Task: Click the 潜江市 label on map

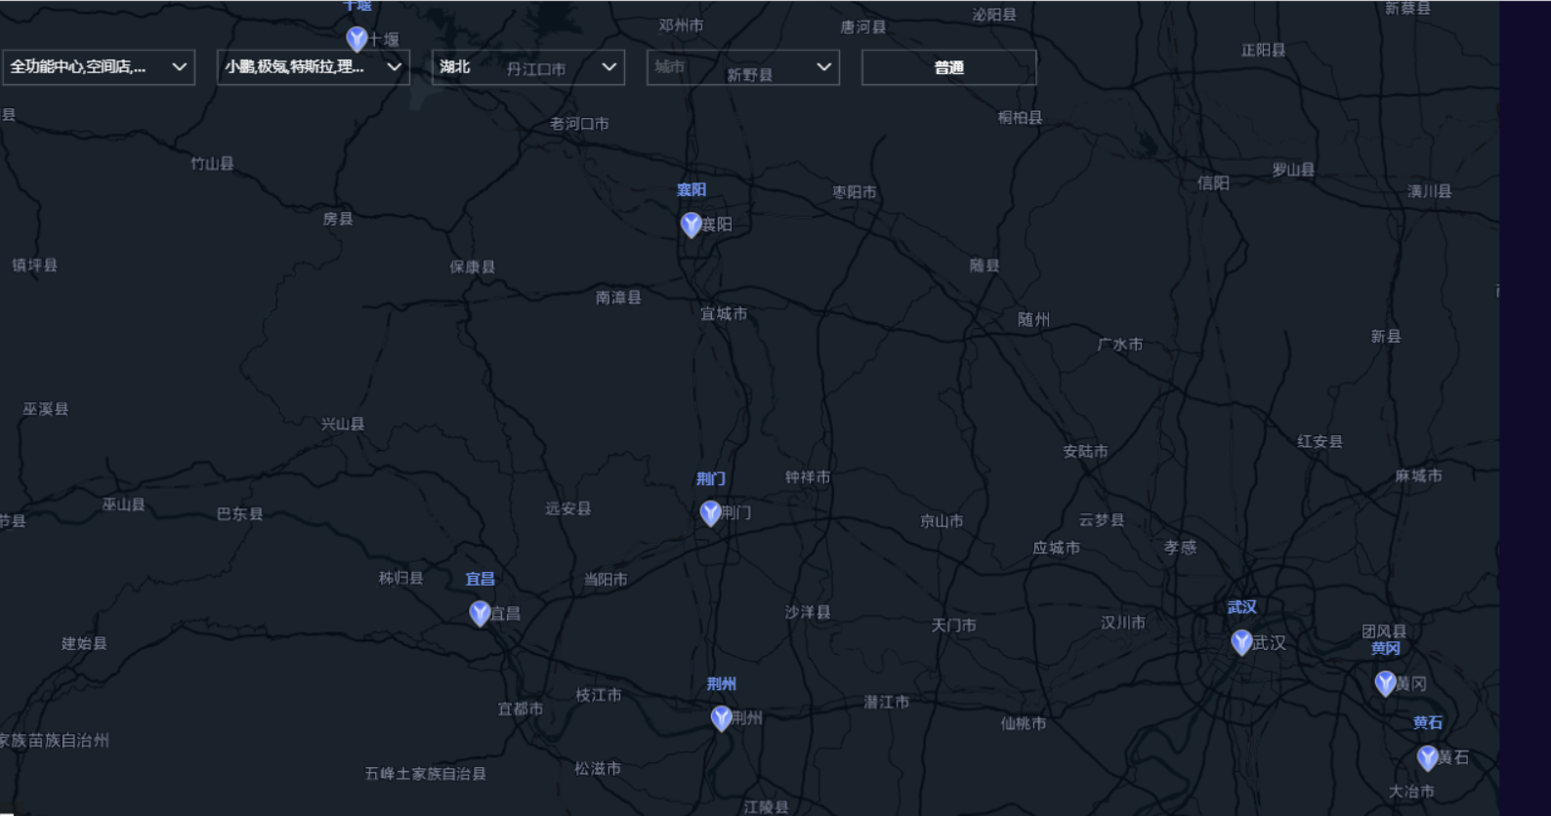Action: tap(887, 702)
